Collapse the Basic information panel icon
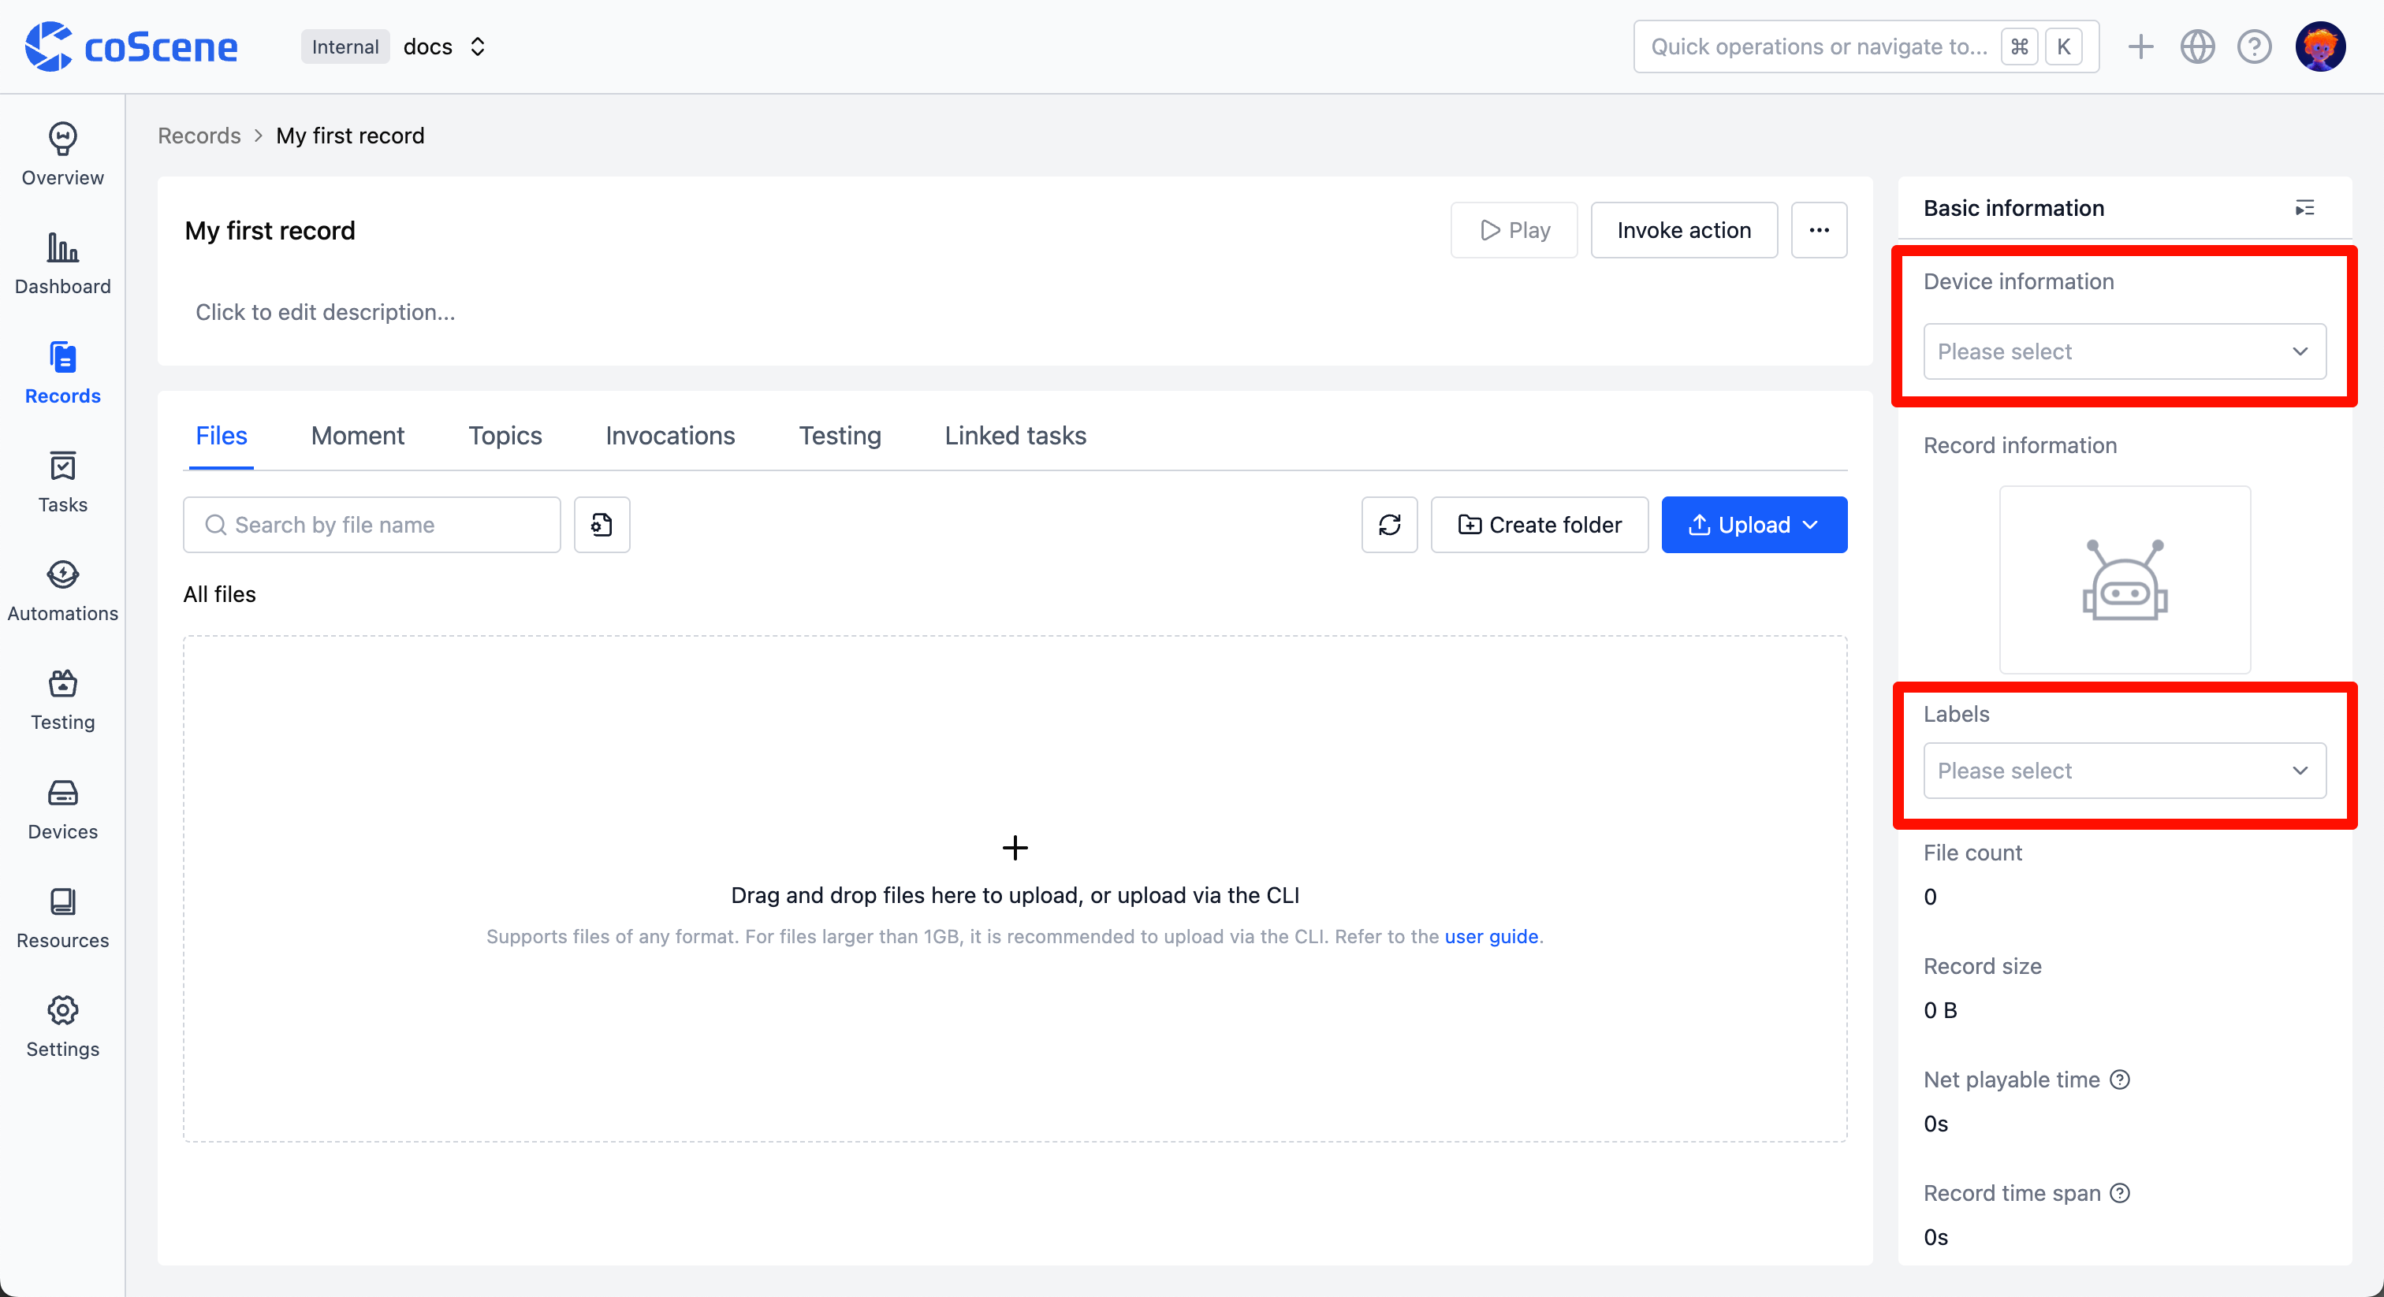The width and height of the screenshot is (2384, 1297). (x=2304, y=208)
